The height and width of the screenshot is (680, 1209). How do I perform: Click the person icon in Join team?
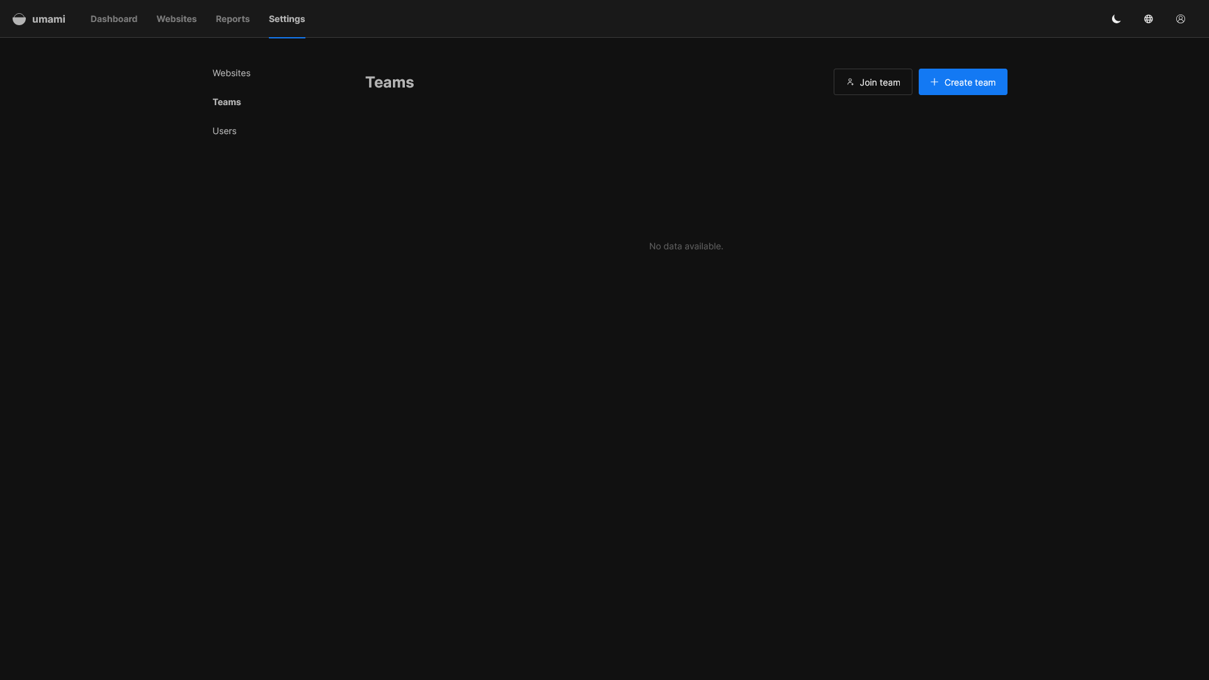coord(850,82)
